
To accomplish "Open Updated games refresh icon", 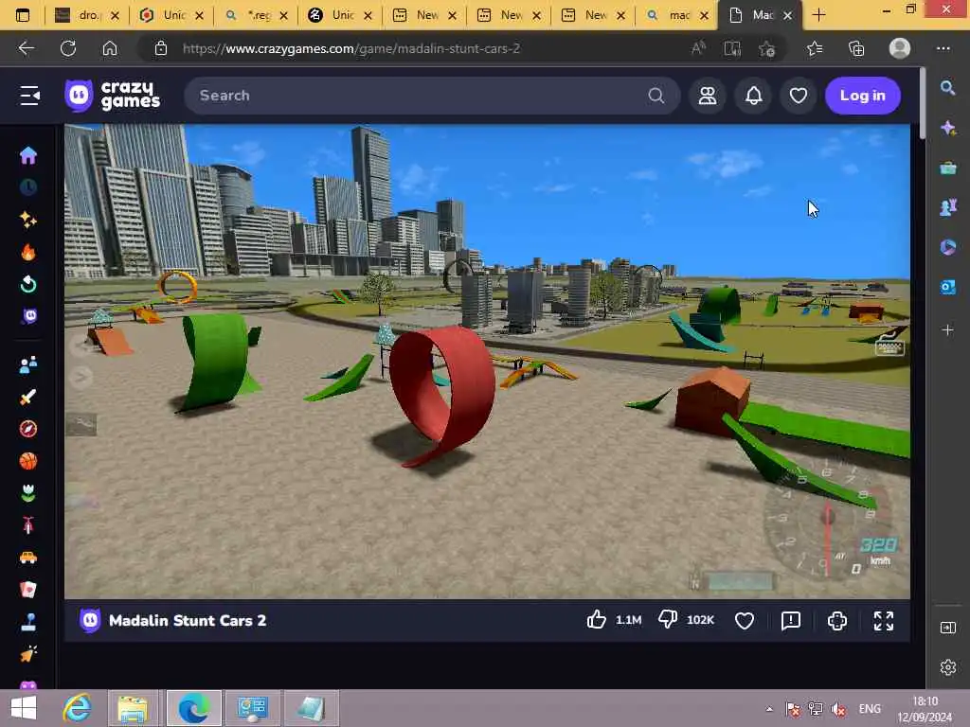I will (x=27, y=284).
